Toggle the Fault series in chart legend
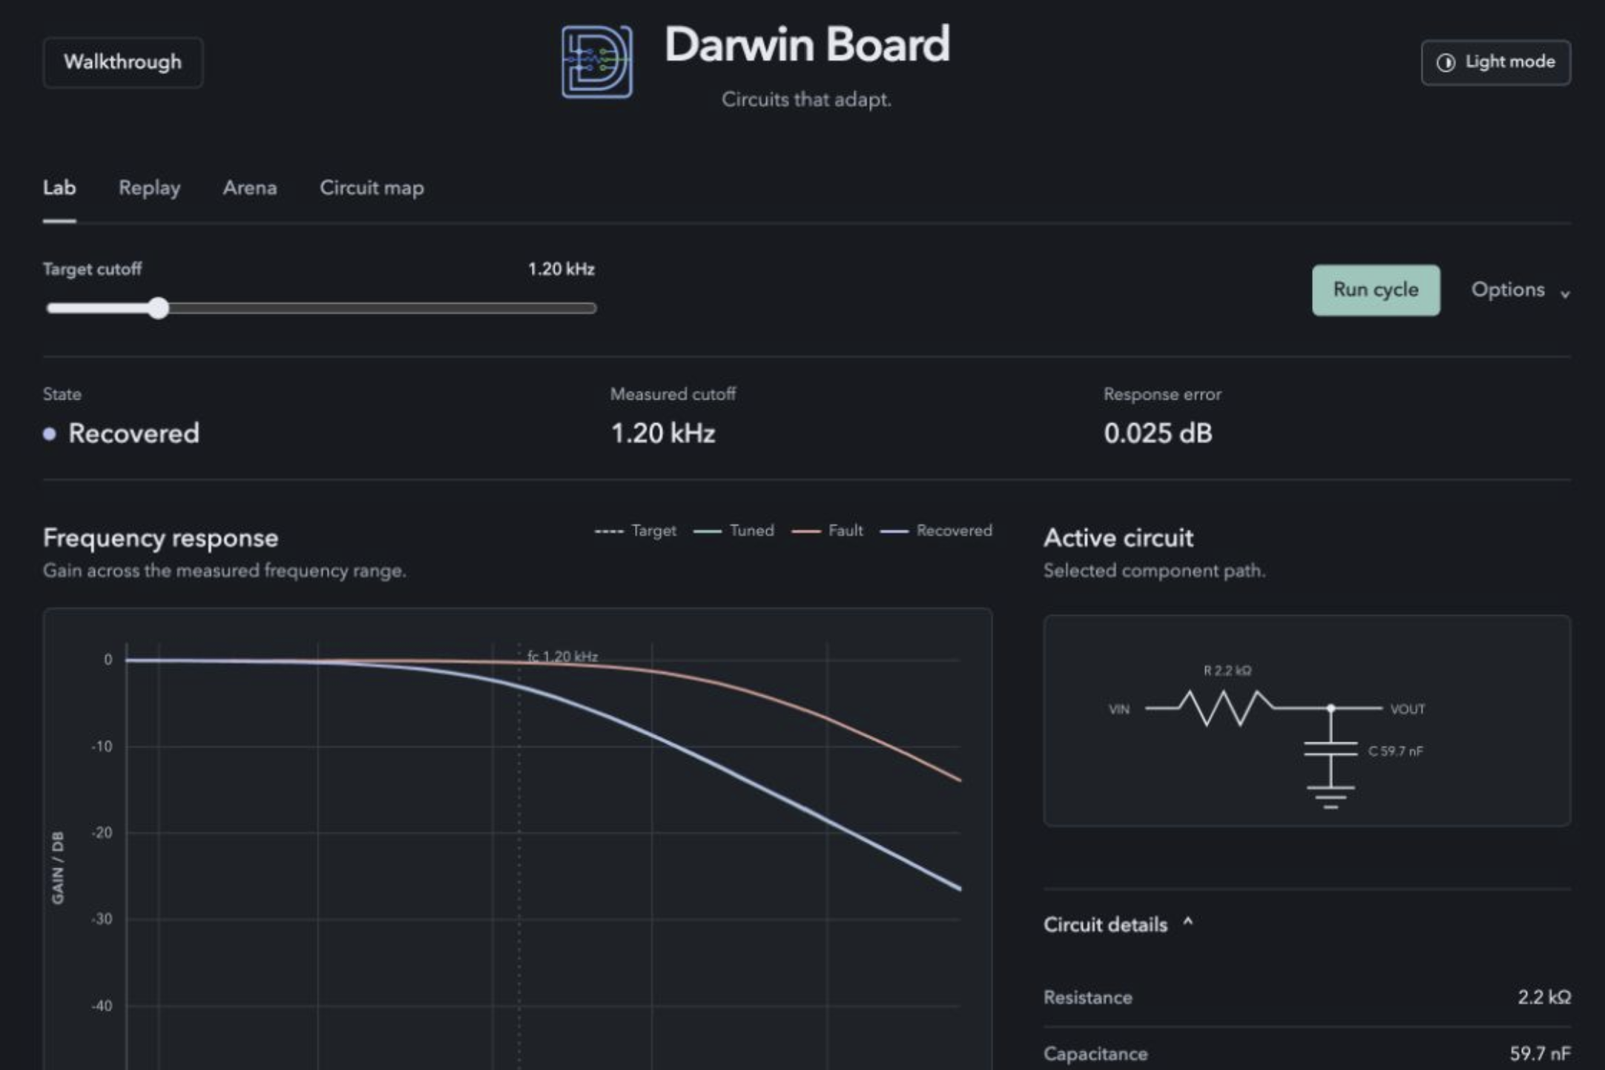Viewport: 1605px width, 1070px height. tap(827, 531)
